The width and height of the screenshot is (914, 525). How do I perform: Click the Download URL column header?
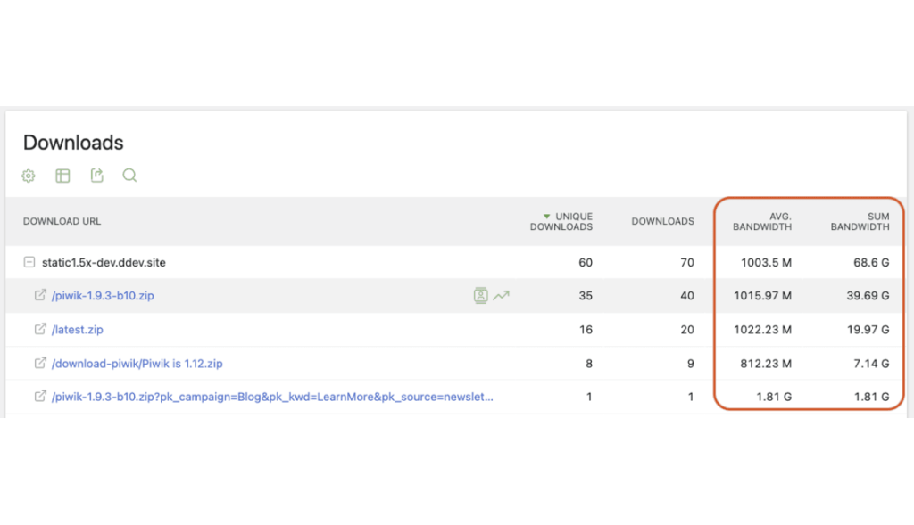point(62,221)
